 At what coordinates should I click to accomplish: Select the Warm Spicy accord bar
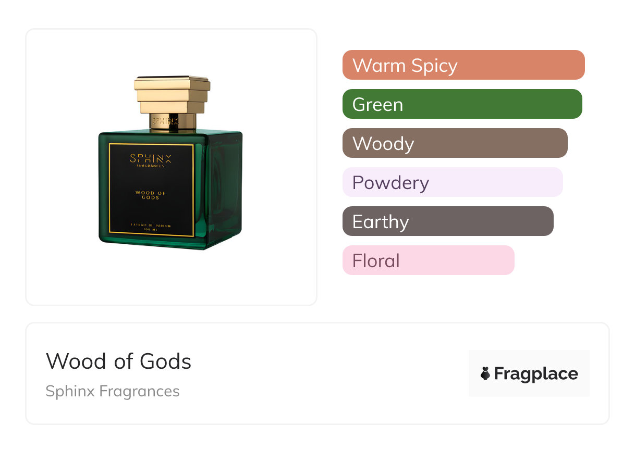coord(463,65)
